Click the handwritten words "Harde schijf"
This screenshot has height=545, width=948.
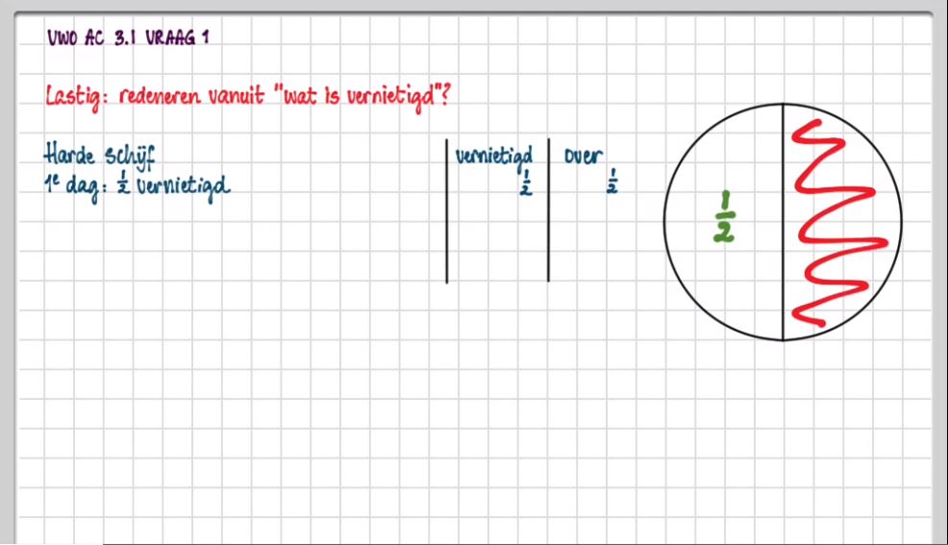point(100,156)
